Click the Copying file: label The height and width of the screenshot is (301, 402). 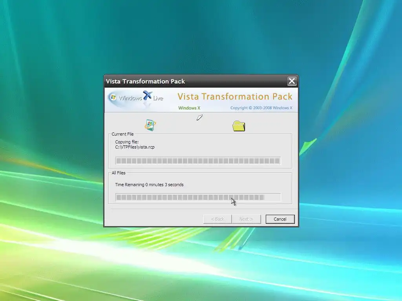coord(127,142)
